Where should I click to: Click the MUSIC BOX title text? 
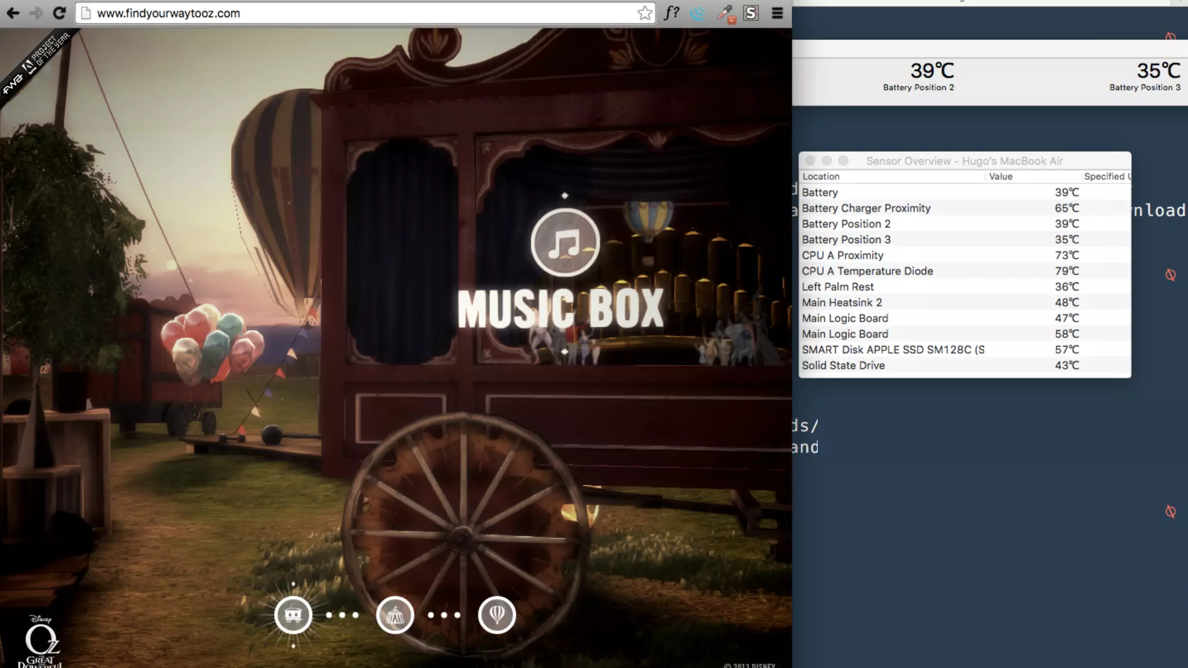[560, 309]
